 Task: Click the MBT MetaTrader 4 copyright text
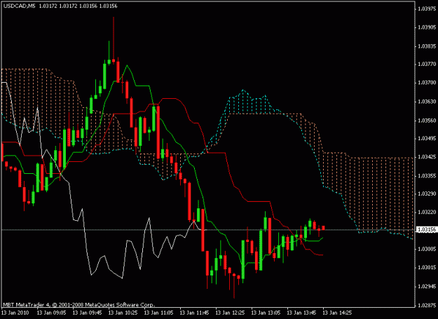point(78,304)
